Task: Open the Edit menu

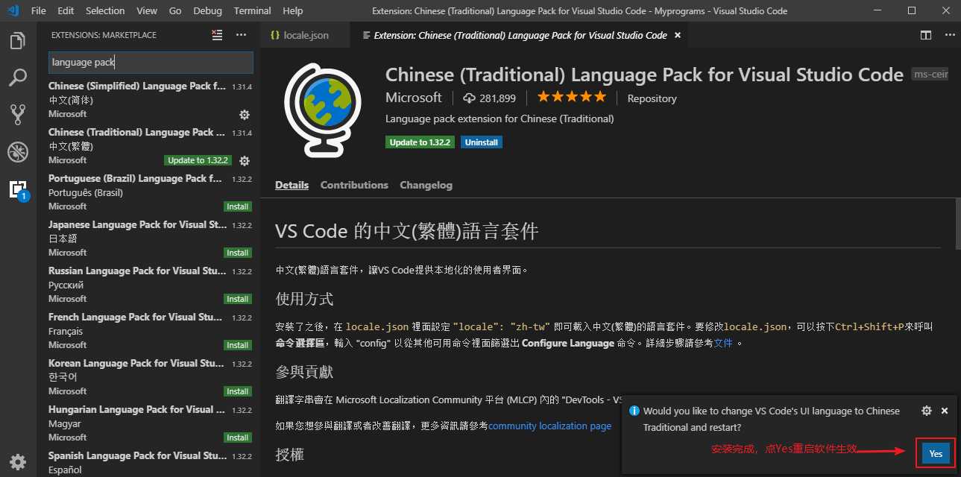Action: 66,10
